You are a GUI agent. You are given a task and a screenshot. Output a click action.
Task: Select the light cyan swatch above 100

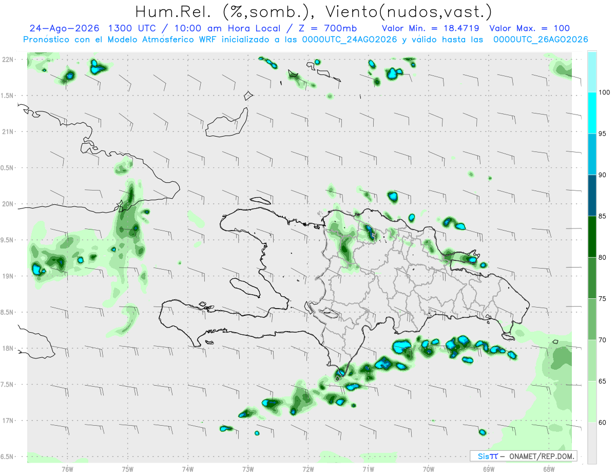pos(592,72)
